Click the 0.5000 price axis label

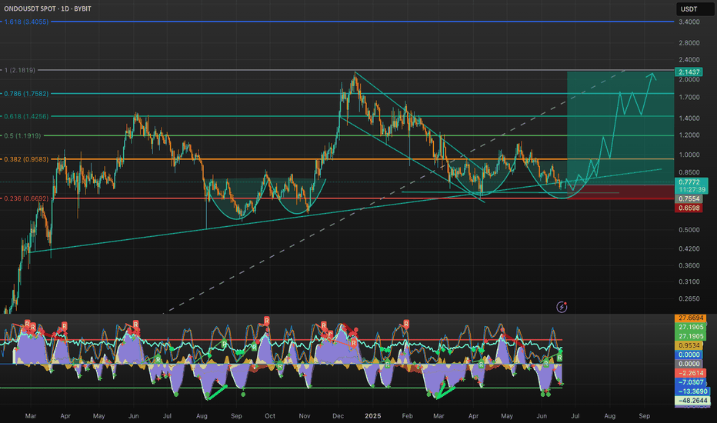689,229
